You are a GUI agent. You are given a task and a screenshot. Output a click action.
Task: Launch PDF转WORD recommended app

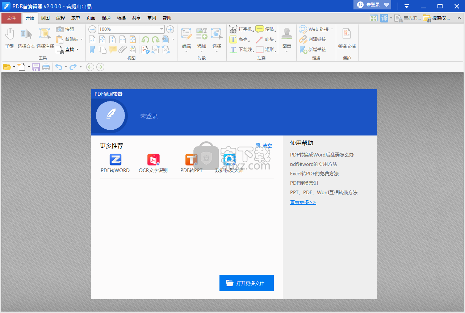(115, 163)
